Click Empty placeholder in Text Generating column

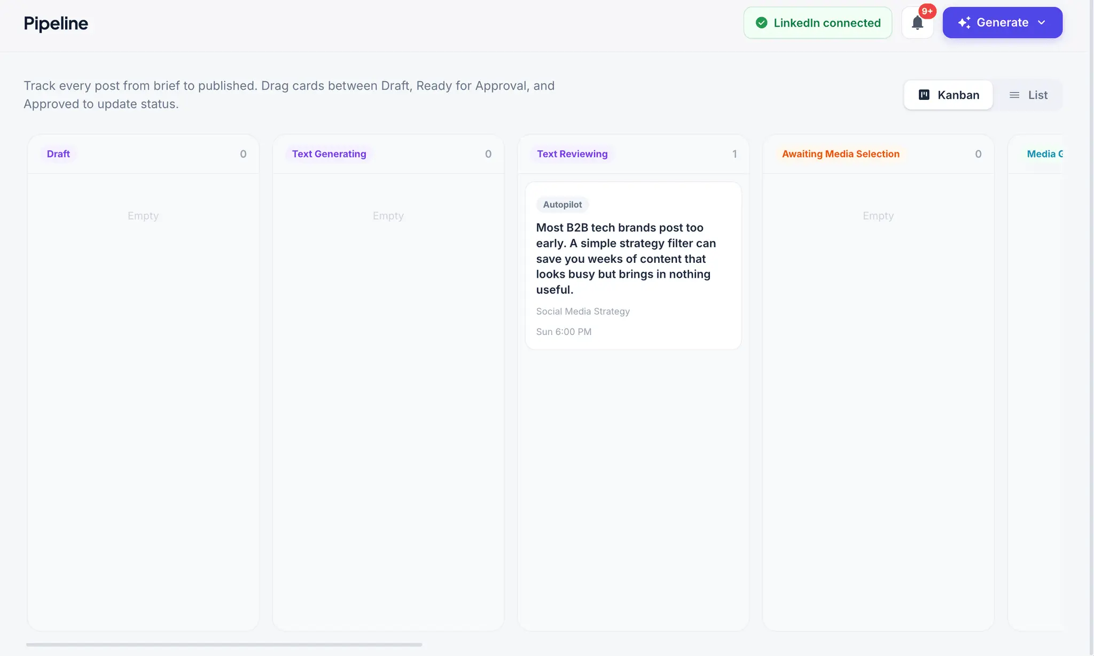point(388,216)
